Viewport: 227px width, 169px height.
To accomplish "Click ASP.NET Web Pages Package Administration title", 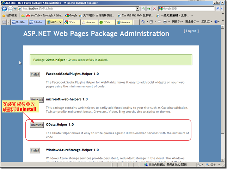I will click(x=96, y=33).
